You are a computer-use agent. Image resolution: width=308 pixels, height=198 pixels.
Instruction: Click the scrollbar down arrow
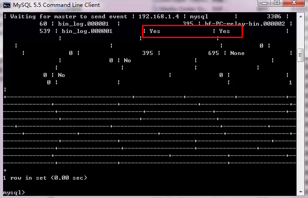301,192
